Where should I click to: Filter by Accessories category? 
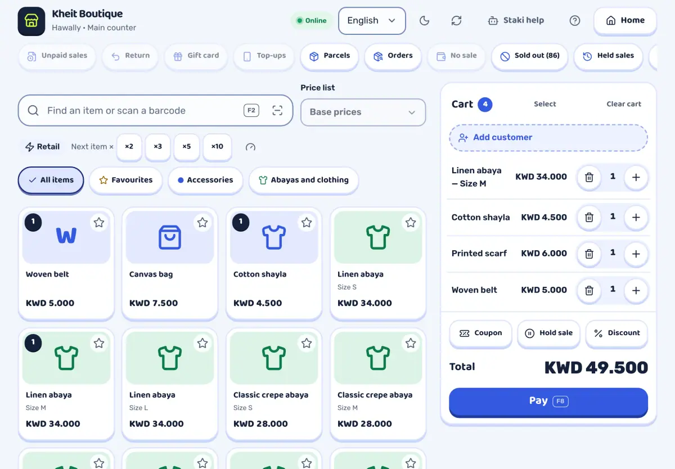pos(205,180)
